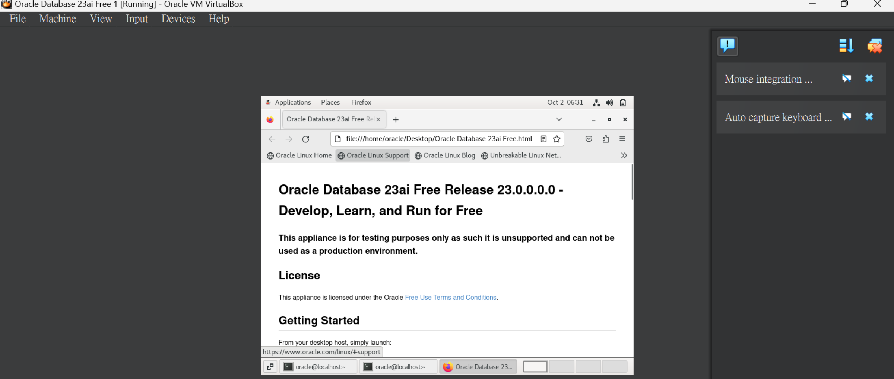The height and width of the screenshot is (379, 894).
Task: Open the File menu in VirtualBox
Action: point(18,19)
